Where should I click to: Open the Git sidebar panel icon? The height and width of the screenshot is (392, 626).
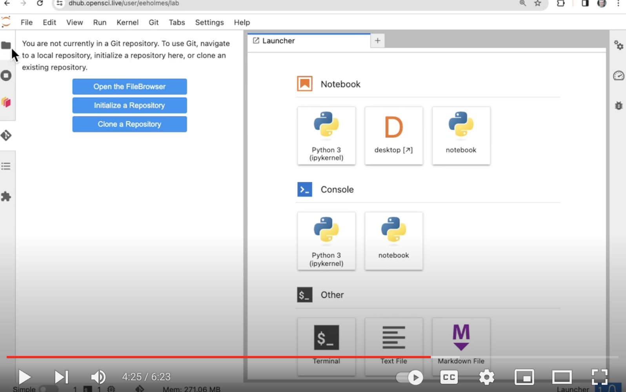6,136
